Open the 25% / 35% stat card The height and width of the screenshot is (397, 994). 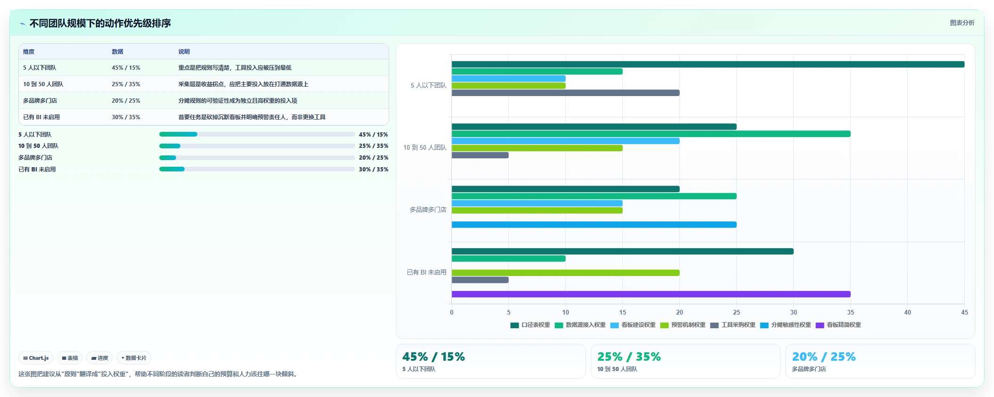coord(685,361)
